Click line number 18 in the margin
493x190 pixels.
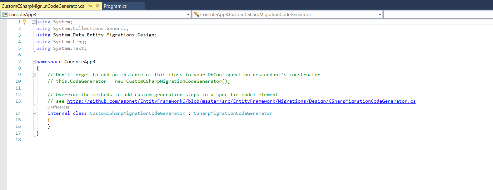coord(18,140)
